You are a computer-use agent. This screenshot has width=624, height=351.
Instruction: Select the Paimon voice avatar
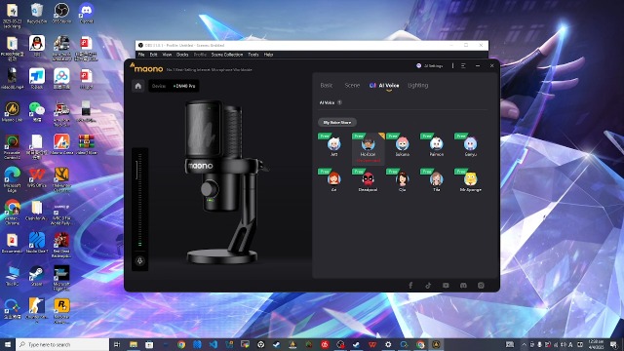[437, 144]
